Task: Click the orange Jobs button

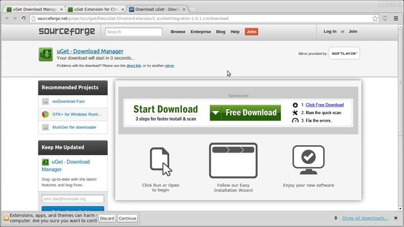Action: coord(251,32)
